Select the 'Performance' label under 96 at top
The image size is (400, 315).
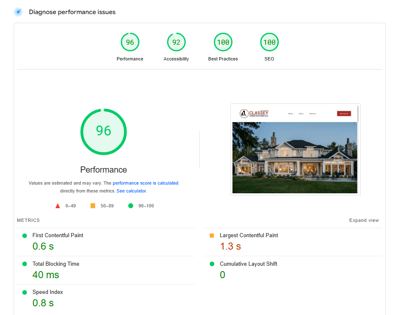130,59
